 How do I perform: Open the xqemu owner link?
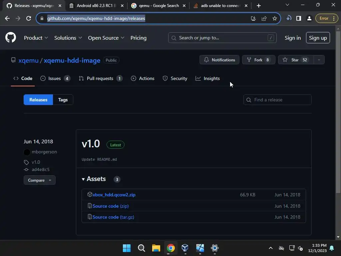[29, 60]
